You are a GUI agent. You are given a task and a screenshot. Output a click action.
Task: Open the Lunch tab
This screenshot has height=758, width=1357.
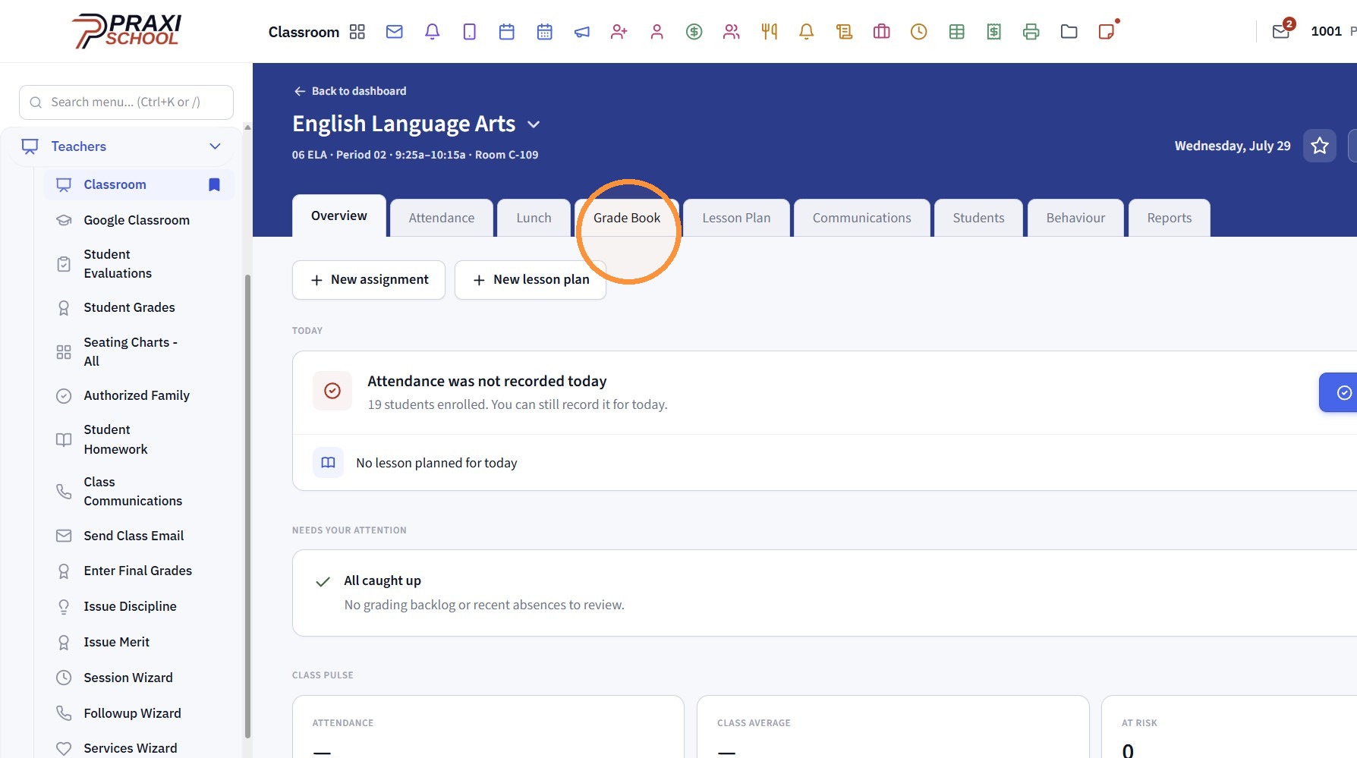(534, 218)
